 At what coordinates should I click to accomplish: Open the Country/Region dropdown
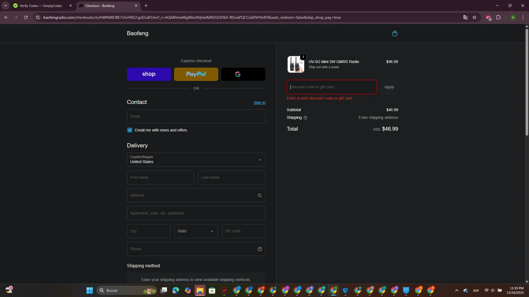(x=196, y=160)
